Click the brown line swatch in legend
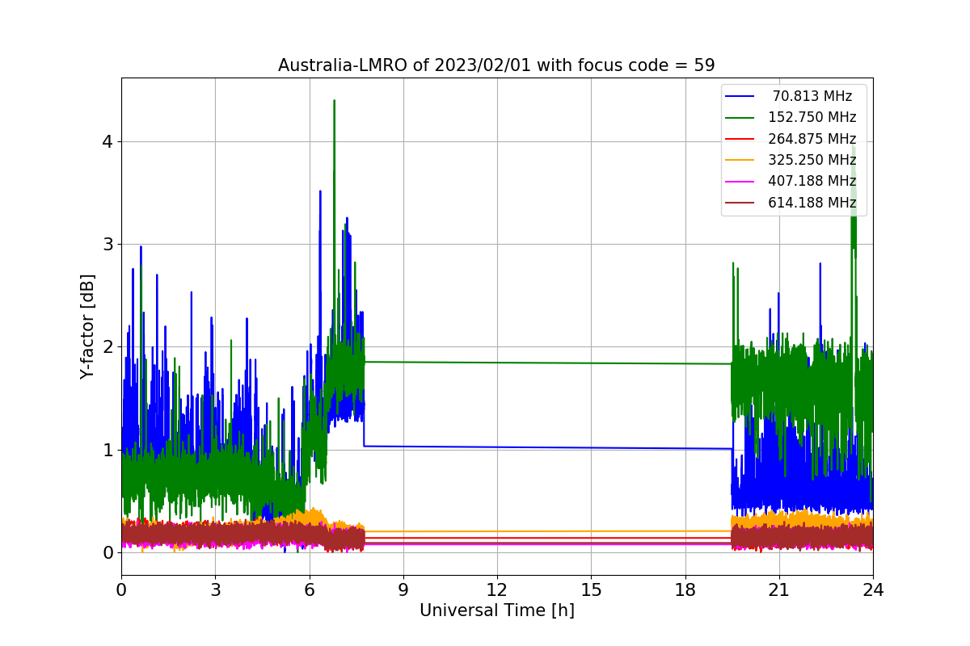970x646 pixels. pos(740,203)
